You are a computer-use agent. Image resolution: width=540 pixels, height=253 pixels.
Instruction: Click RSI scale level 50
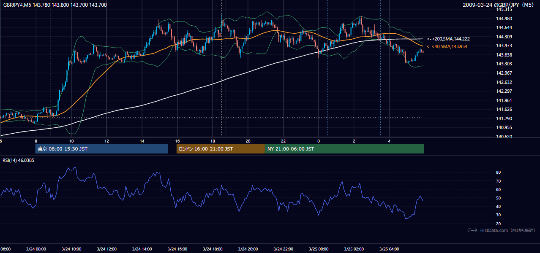[x=498, y=198]
